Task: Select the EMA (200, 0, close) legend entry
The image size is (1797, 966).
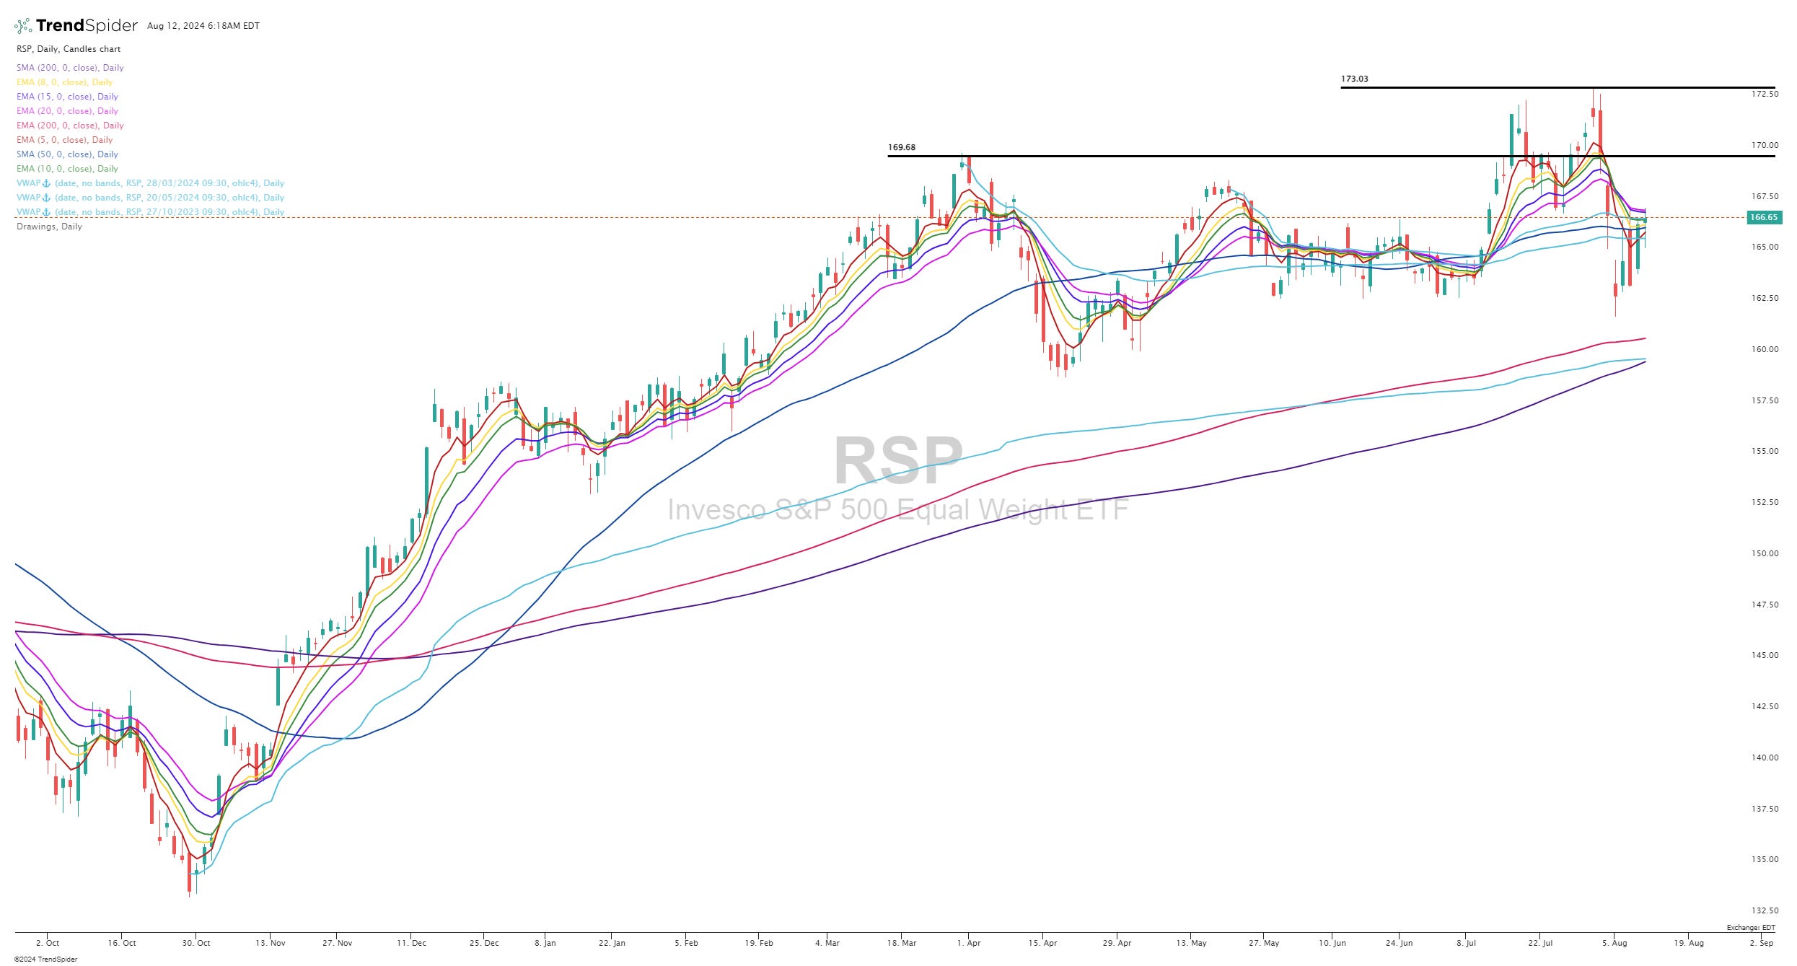Action: tap(70, 126)
